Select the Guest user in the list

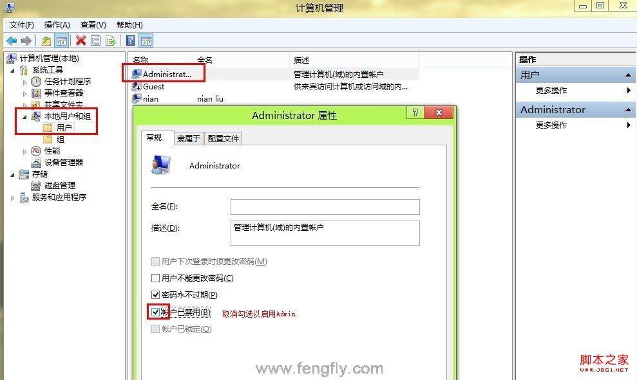pos(153,87)
